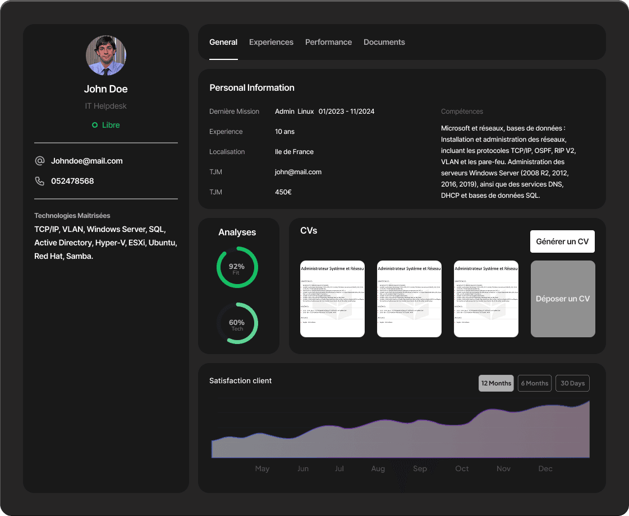
Task: Click the Déposer un CV upload area
Action: [x=563, y=299]
